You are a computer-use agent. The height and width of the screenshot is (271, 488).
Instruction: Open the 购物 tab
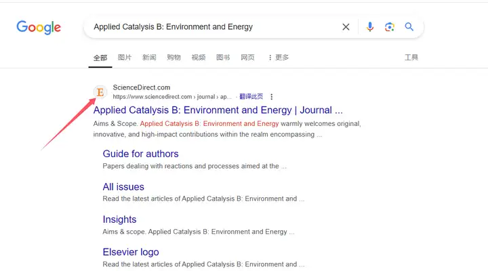pyautogui.click(x=174, y=58)
